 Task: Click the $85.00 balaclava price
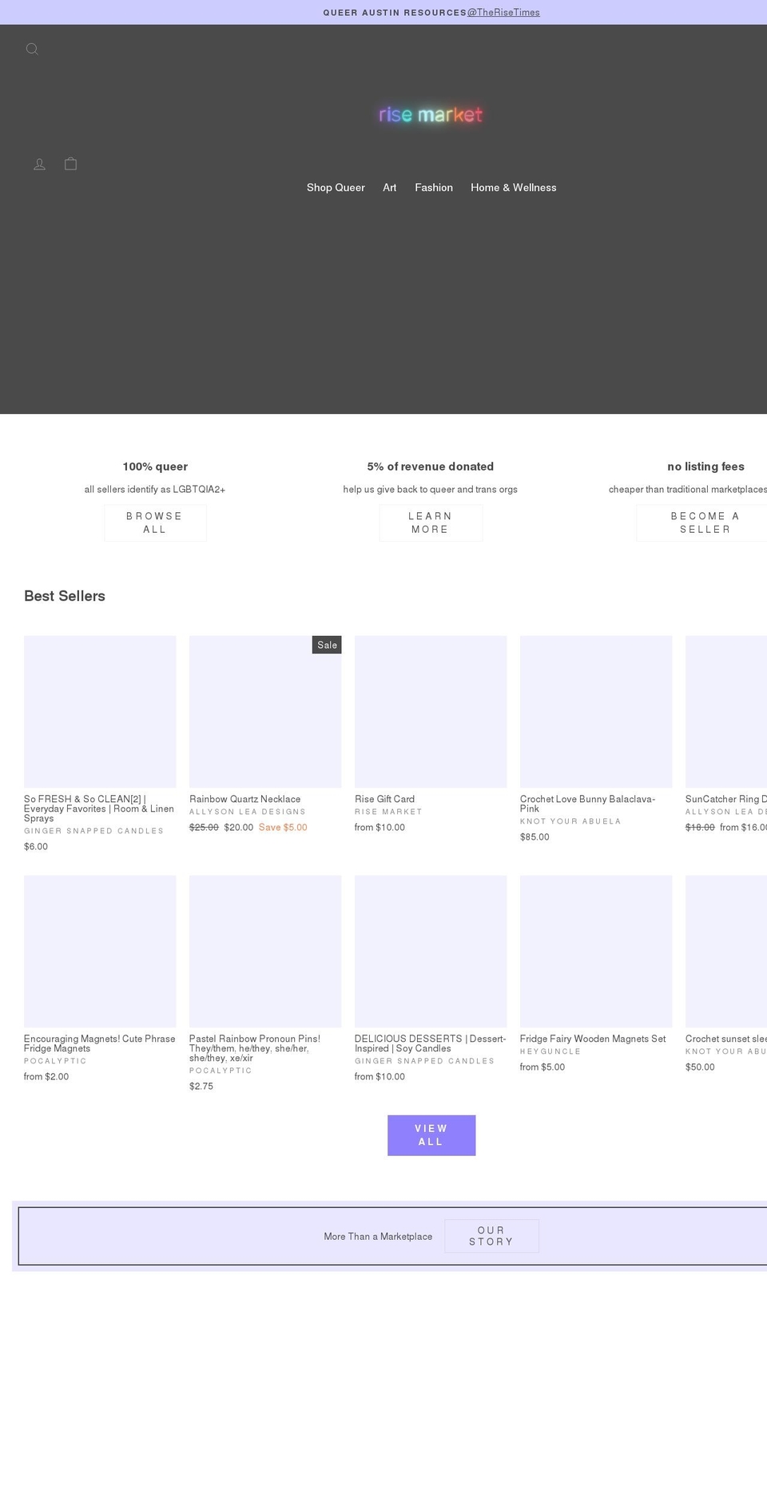pos(535,837)
